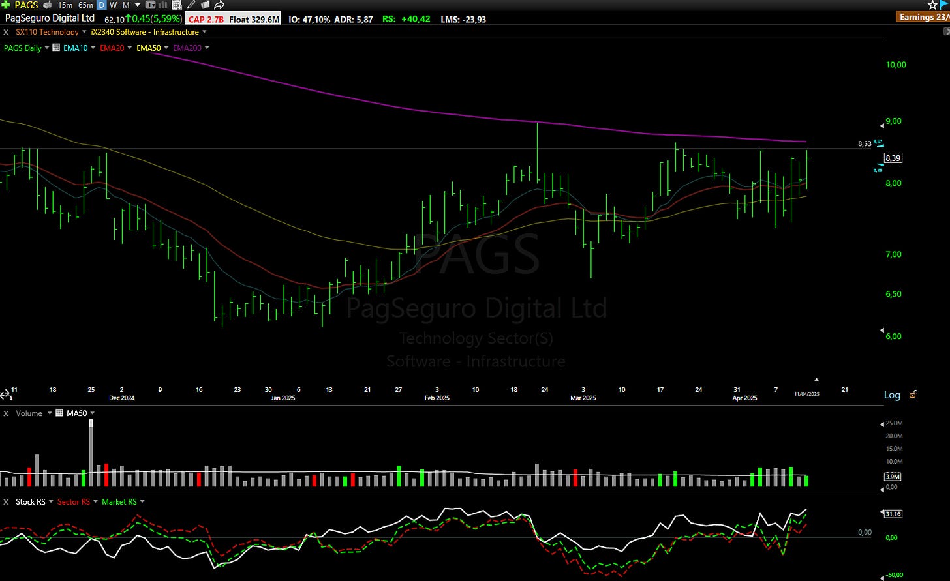Click the 11/04/2025 date marker
Screen dimensions: 950x581
[x=806, y=394]
